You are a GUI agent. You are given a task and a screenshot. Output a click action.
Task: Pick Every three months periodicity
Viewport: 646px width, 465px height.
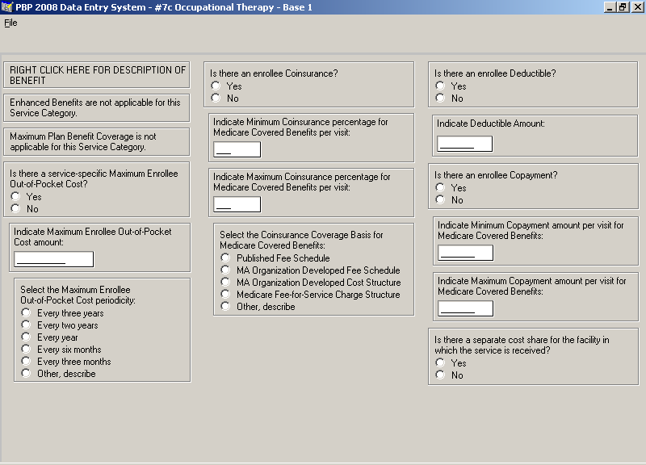pos(26,361)
